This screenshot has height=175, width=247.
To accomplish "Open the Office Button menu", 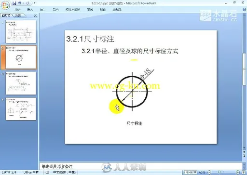I will coord(5,6).
